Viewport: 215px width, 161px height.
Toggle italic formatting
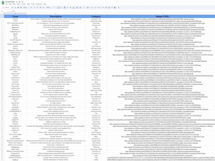point(68,8)
